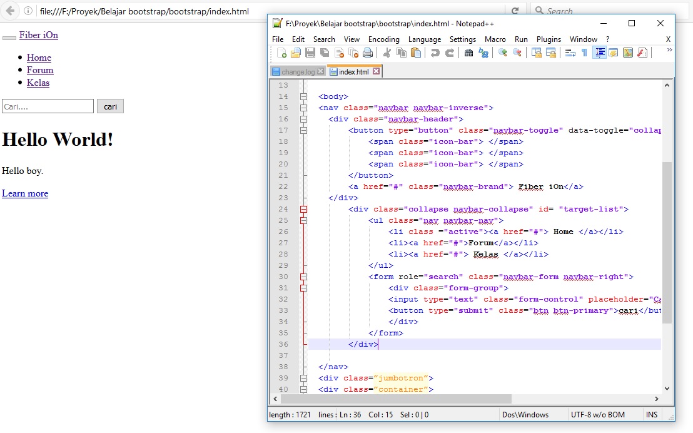Click the Cut scissors icon
Screen dimensions: 693x433
387,53
